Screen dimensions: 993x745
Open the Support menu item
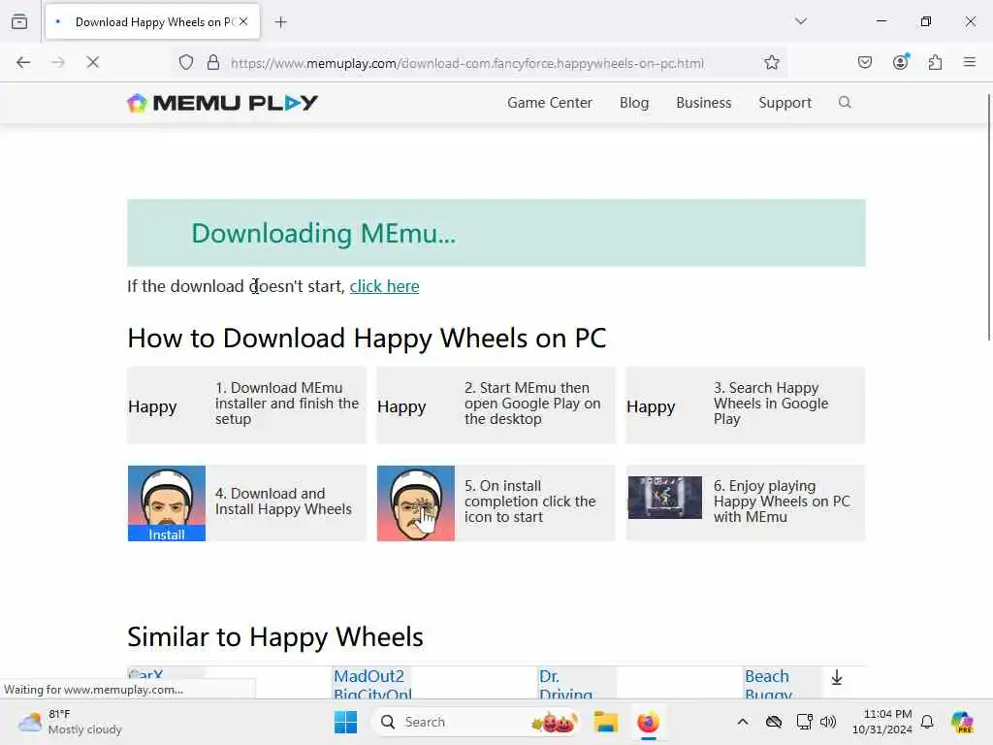tap(785, 103)
